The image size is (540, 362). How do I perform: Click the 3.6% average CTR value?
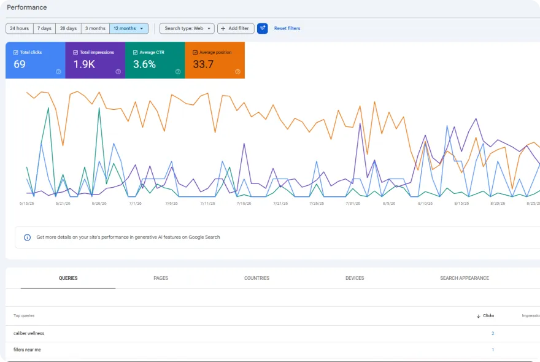(144, 64)
